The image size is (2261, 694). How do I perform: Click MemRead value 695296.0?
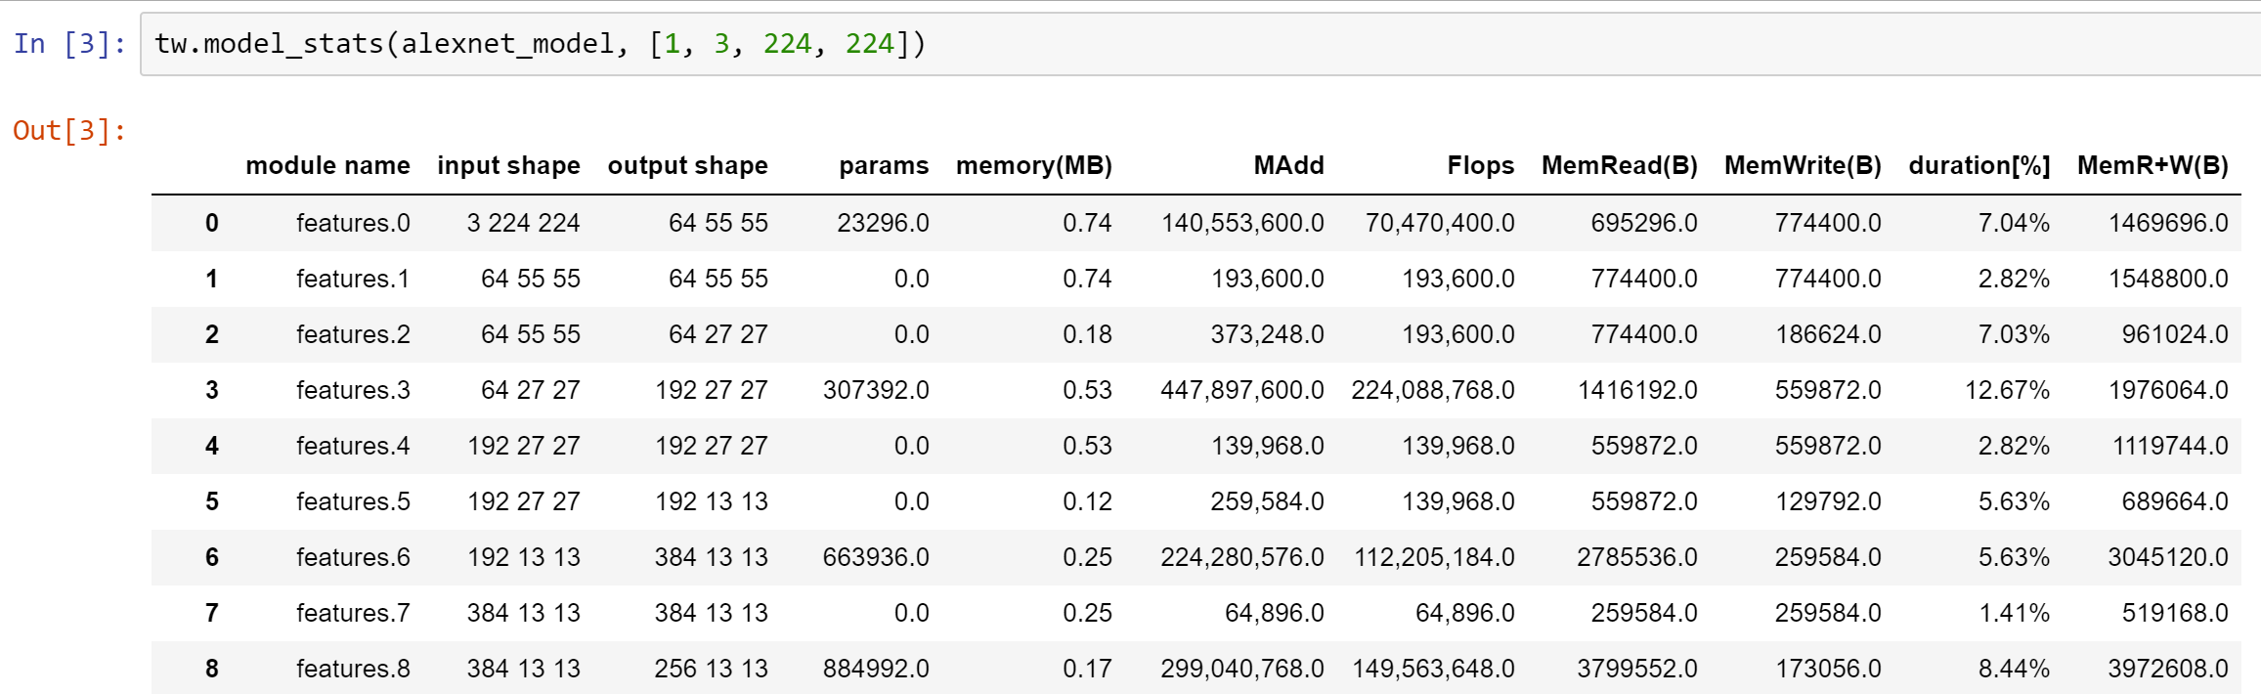click(1644, 223)
